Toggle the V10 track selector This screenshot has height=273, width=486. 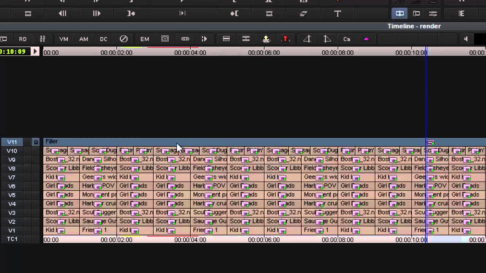tap(12, 151)
